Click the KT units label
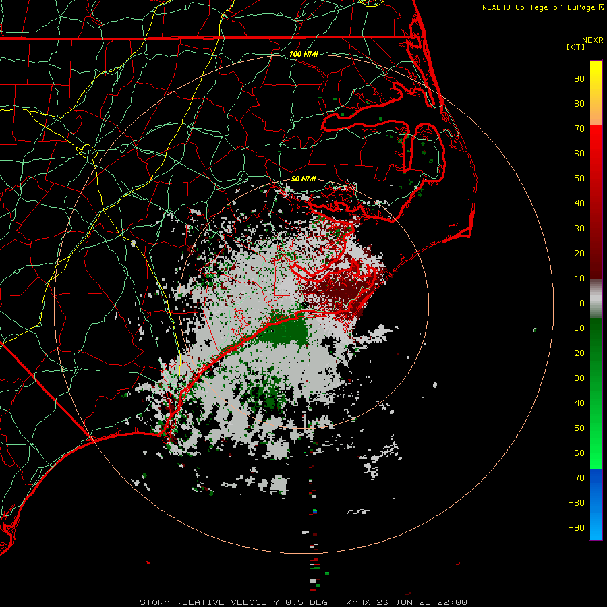The width and height of the screenshot is (607, 607). tap(576, 47)
